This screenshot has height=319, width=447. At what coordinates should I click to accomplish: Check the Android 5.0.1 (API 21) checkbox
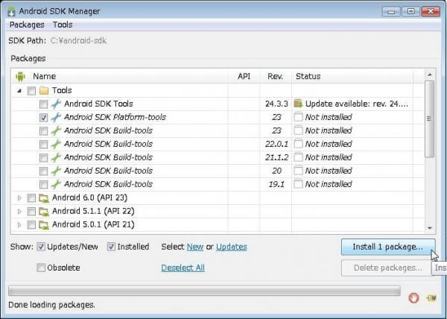click(31, 224)
